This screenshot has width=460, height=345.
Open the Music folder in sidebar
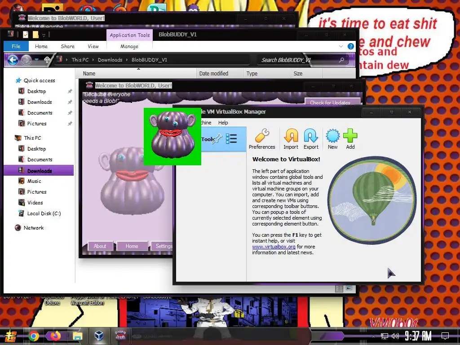34,181
